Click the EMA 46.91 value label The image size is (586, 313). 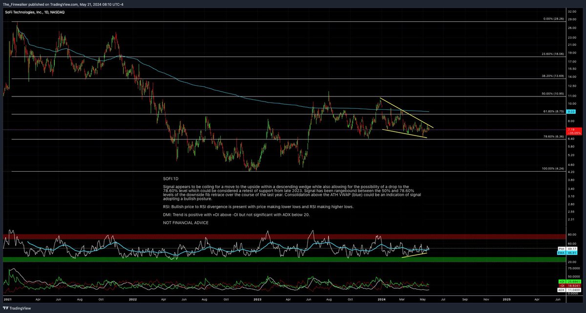click(x=568, y=253)
